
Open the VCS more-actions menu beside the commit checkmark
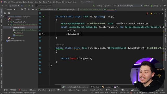pyautogui.click(x=33, y=6)
